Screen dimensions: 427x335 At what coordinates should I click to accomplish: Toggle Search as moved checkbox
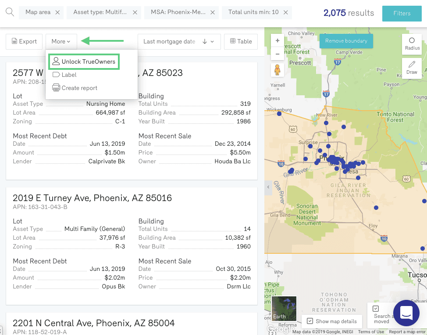click(x=376, y=309)
